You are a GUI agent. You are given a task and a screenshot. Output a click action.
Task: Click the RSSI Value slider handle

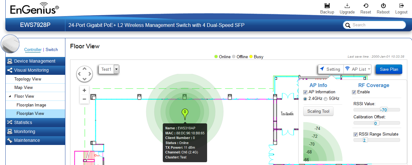coord(383,110)
